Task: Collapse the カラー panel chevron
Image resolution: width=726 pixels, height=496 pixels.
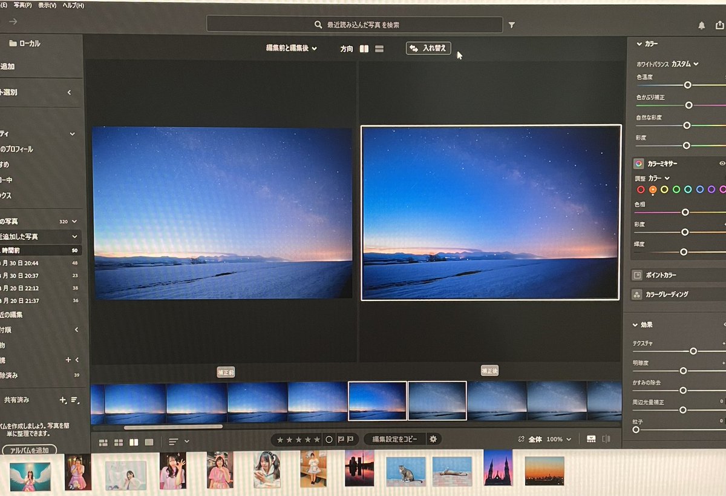Action: [639, 44]
